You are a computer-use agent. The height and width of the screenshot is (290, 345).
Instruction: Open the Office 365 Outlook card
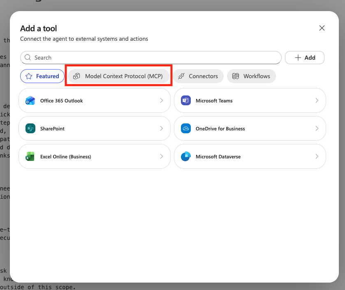(x=95, y=100)
